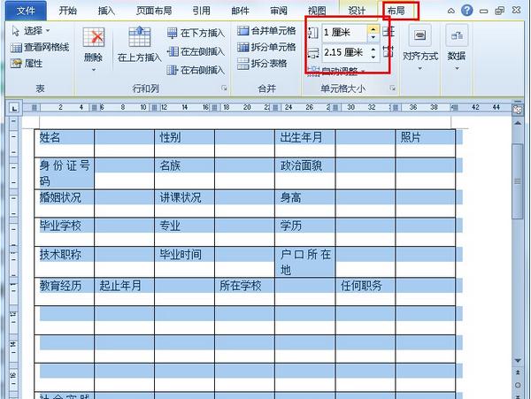Click the distribute rows icon

[389, 32]
